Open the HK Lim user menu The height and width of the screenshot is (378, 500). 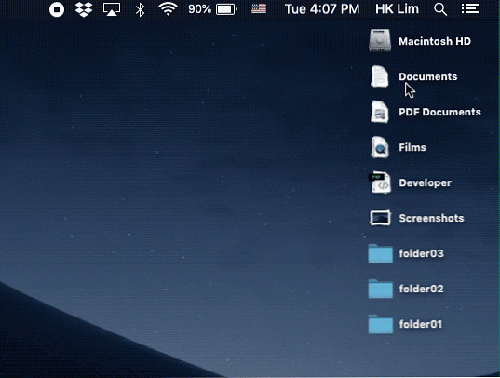click(x=397, y=9)
